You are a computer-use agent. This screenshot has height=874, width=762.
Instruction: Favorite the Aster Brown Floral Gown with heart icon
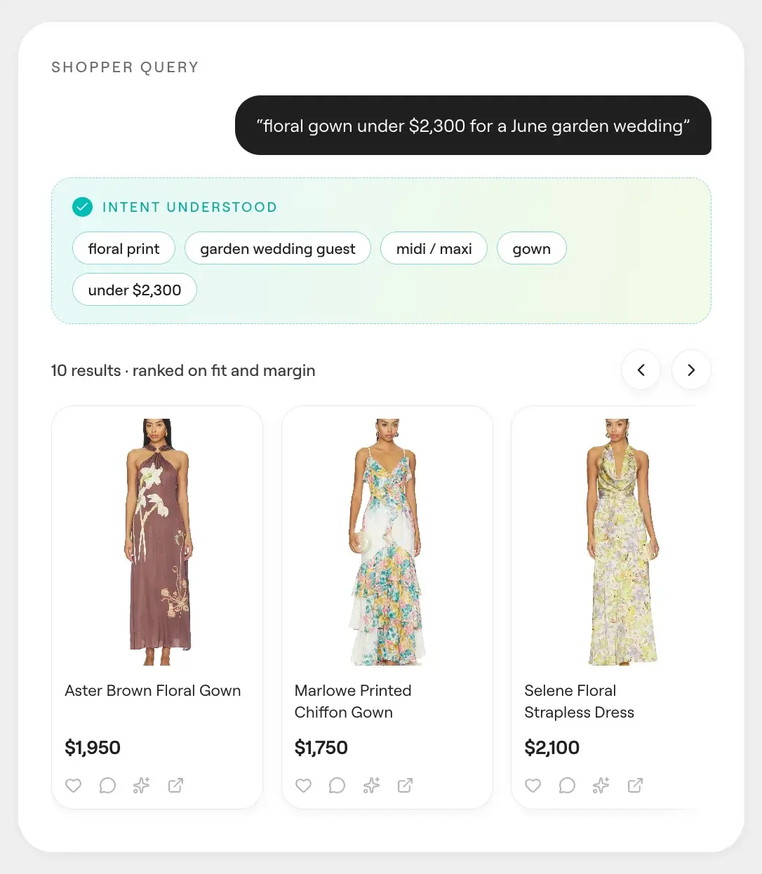tap(74, 786)
